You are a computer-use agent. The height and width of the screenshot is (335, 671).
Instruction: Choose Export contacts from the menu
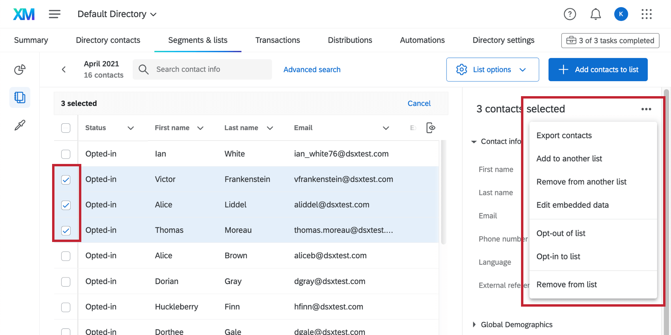coord(564,136)
